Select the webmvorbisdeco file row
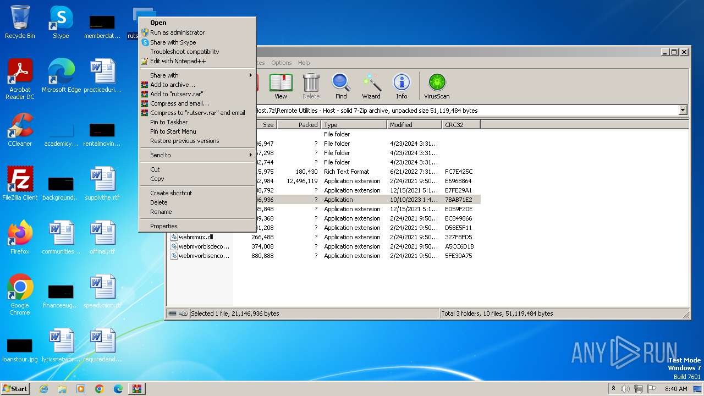This screenshot has width=704, height=396. [323, 246]
